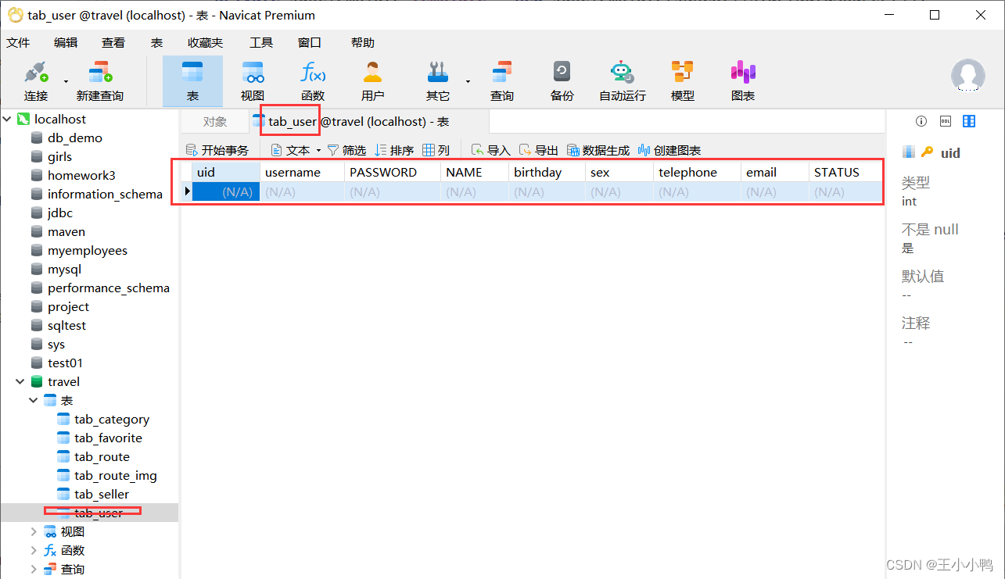Open the 查看 menu
This screenshot has width=1005, height=579.
tap(113, 43)
